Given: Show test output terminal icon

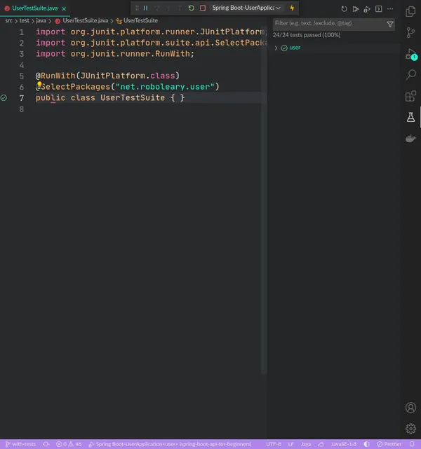Looking at the screenshot, I should coord(379,9).
